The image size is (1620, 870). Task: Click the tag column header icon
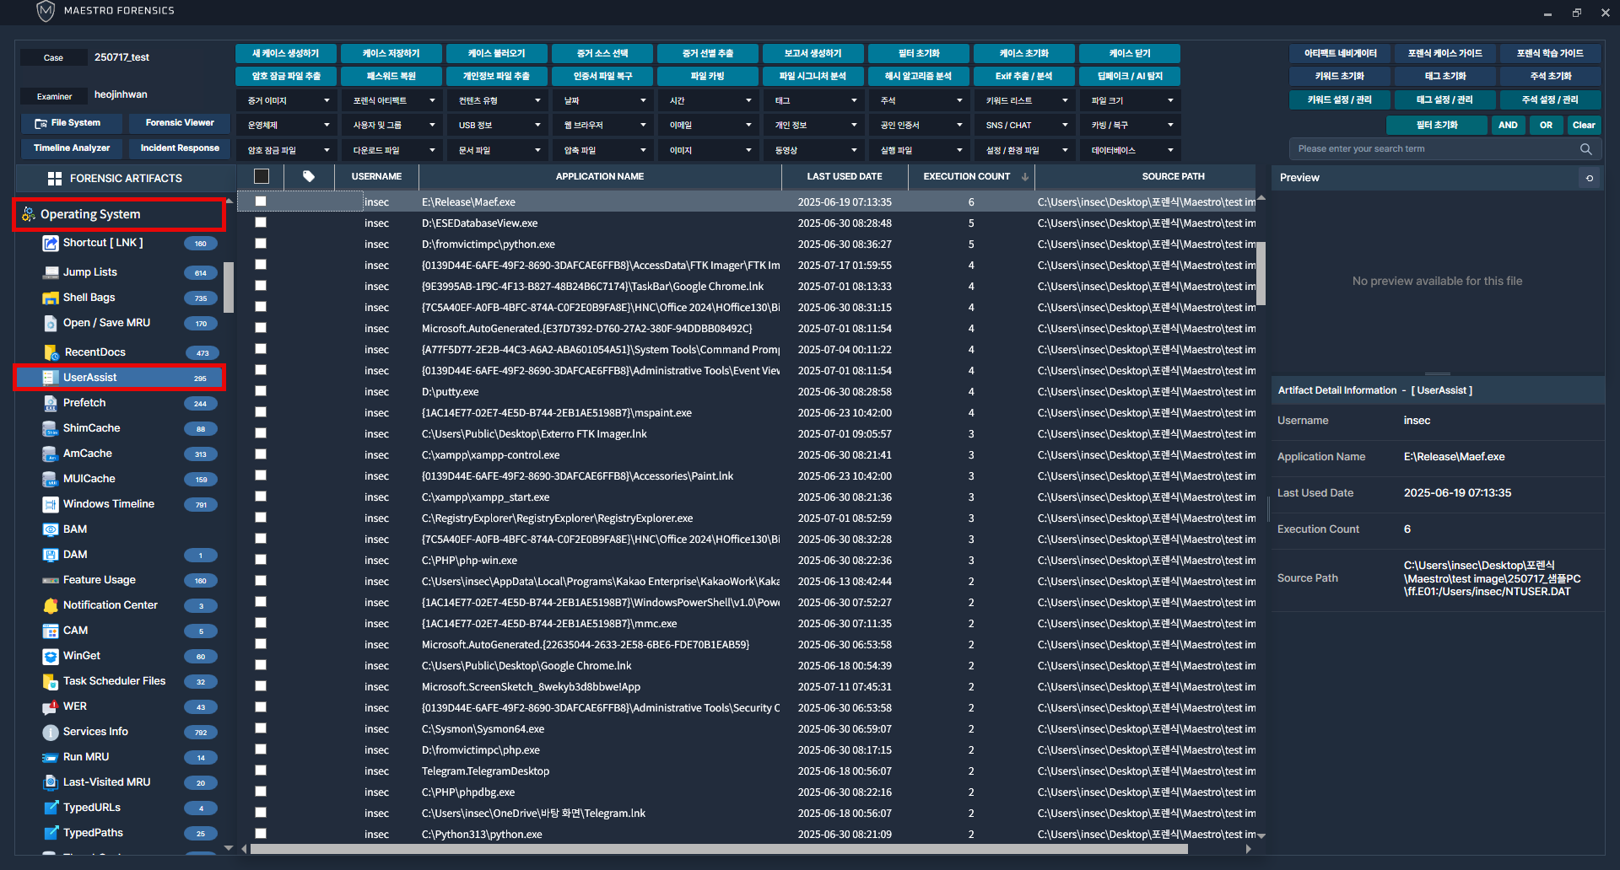[309, 176]
